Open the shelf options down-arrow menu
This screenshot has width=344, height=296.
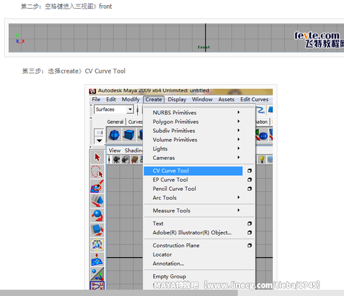click(99, 140)
